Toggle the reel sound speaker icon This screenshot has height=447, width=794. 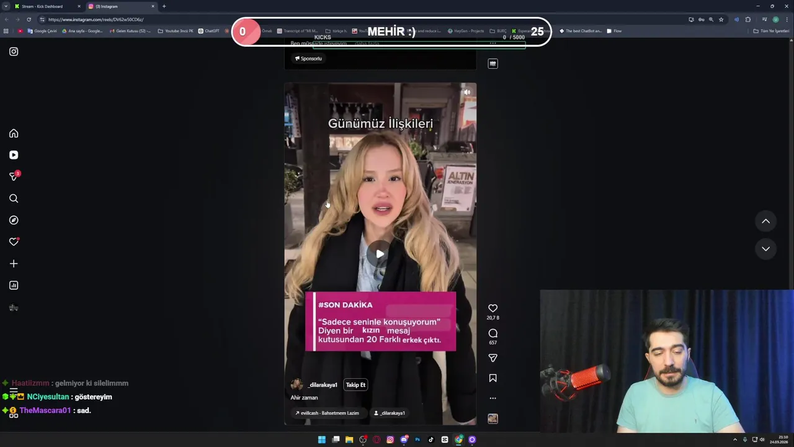pyautogui.click(x=467, y=93)
